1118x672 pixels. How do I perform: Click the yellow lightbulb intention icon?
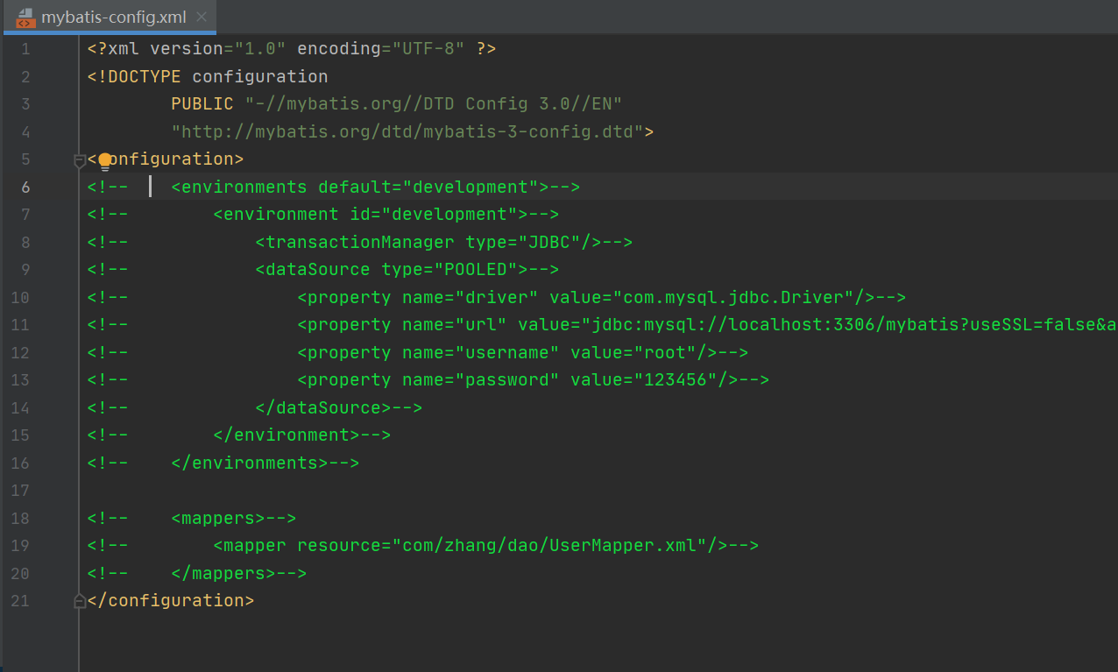pyautogui.click(x=105, y=160)
